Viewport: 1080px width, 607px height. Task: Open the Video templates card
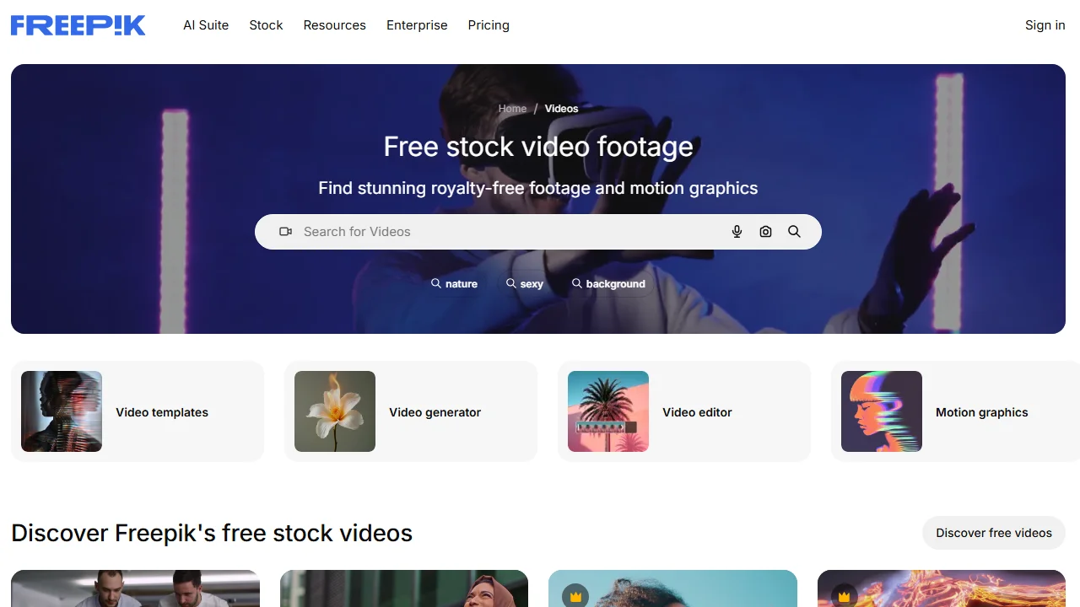138,411
